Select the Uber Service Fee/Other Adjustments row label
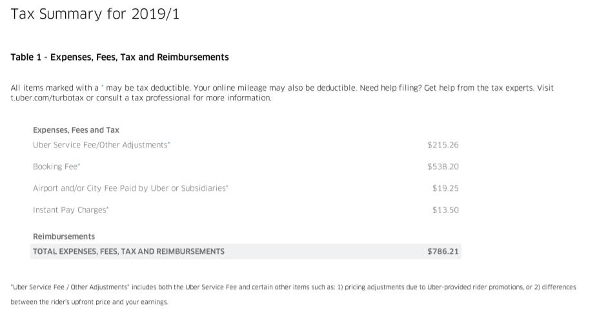The width and height of the screenshot is (606, 313). [101, 145]
